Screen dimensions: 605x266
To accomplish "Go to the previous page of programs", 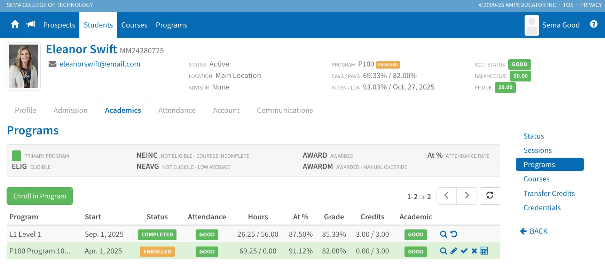I will (x=447, y=196).
